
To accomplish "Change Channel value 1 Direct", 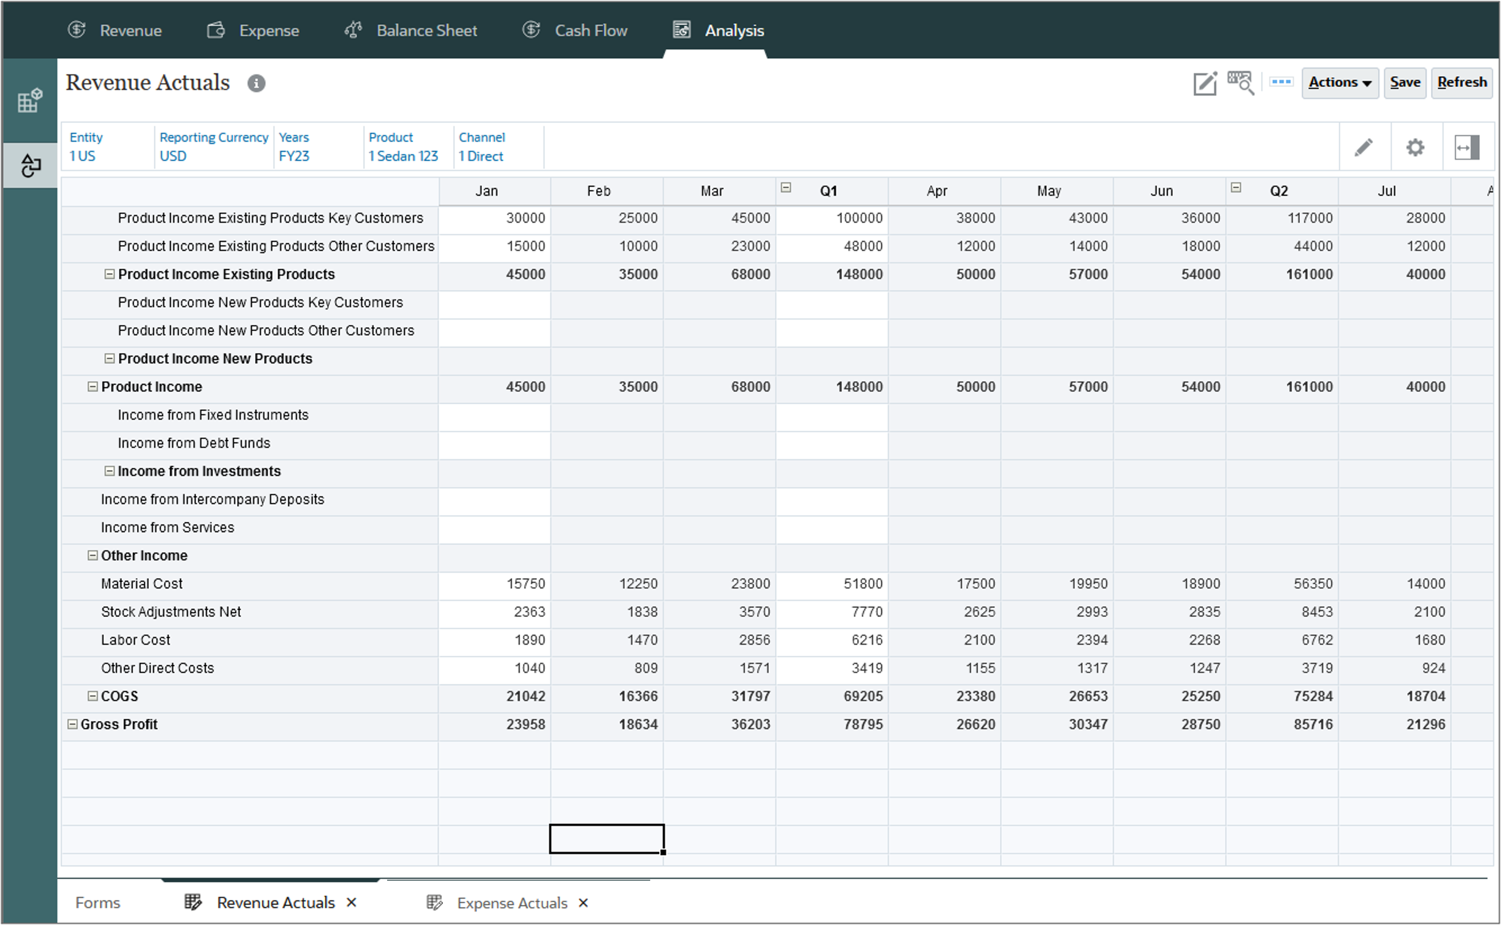I will coord(481,156).
